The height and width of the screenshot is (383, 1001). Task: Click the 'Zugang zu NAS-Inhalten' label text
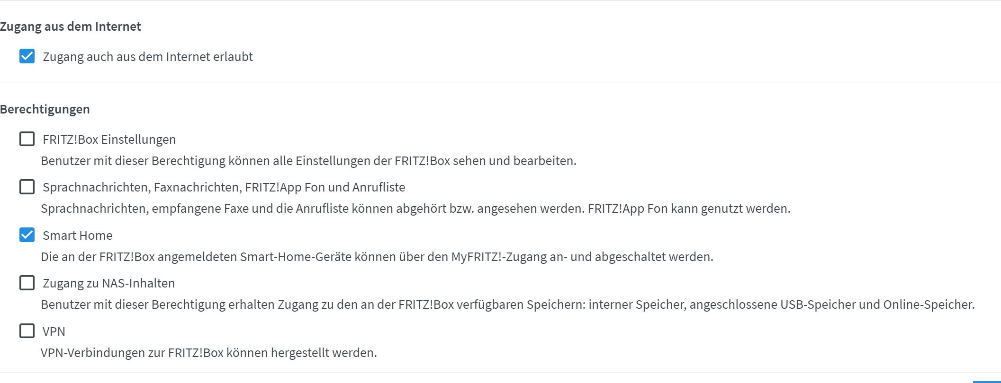coord(108,283)
